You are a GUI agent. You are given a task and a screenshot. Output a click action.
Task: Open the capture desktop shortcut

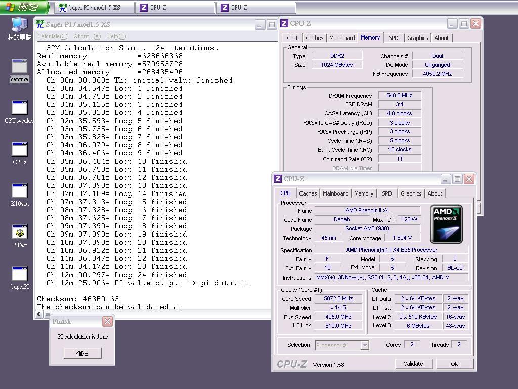click(20, 70)
